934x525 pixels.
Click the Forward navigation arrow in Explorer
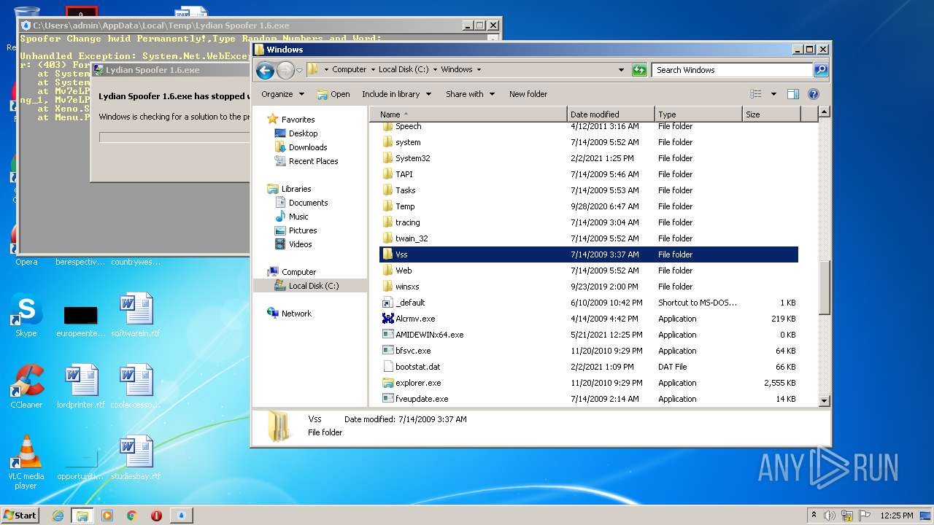pyautogui.click(x=285, y=70)
